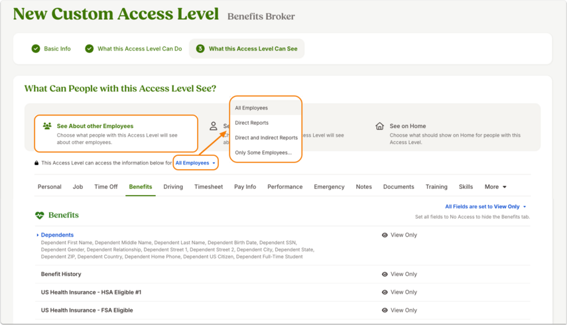Open the All Employees dropdown selector

(x=196, y=163)
